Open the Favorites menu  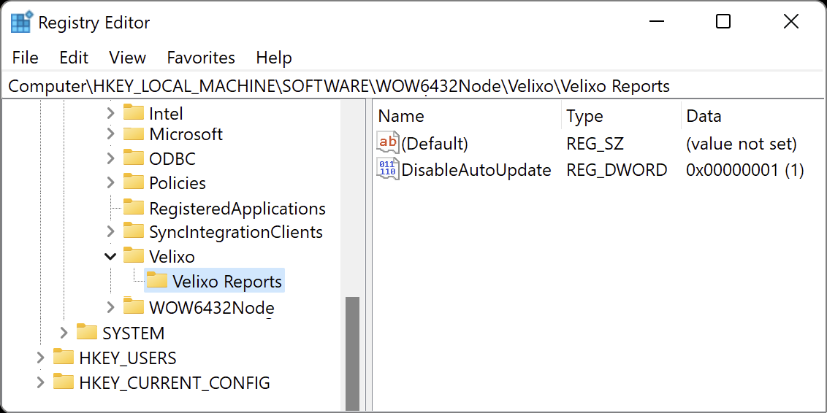tap(201, 58)
